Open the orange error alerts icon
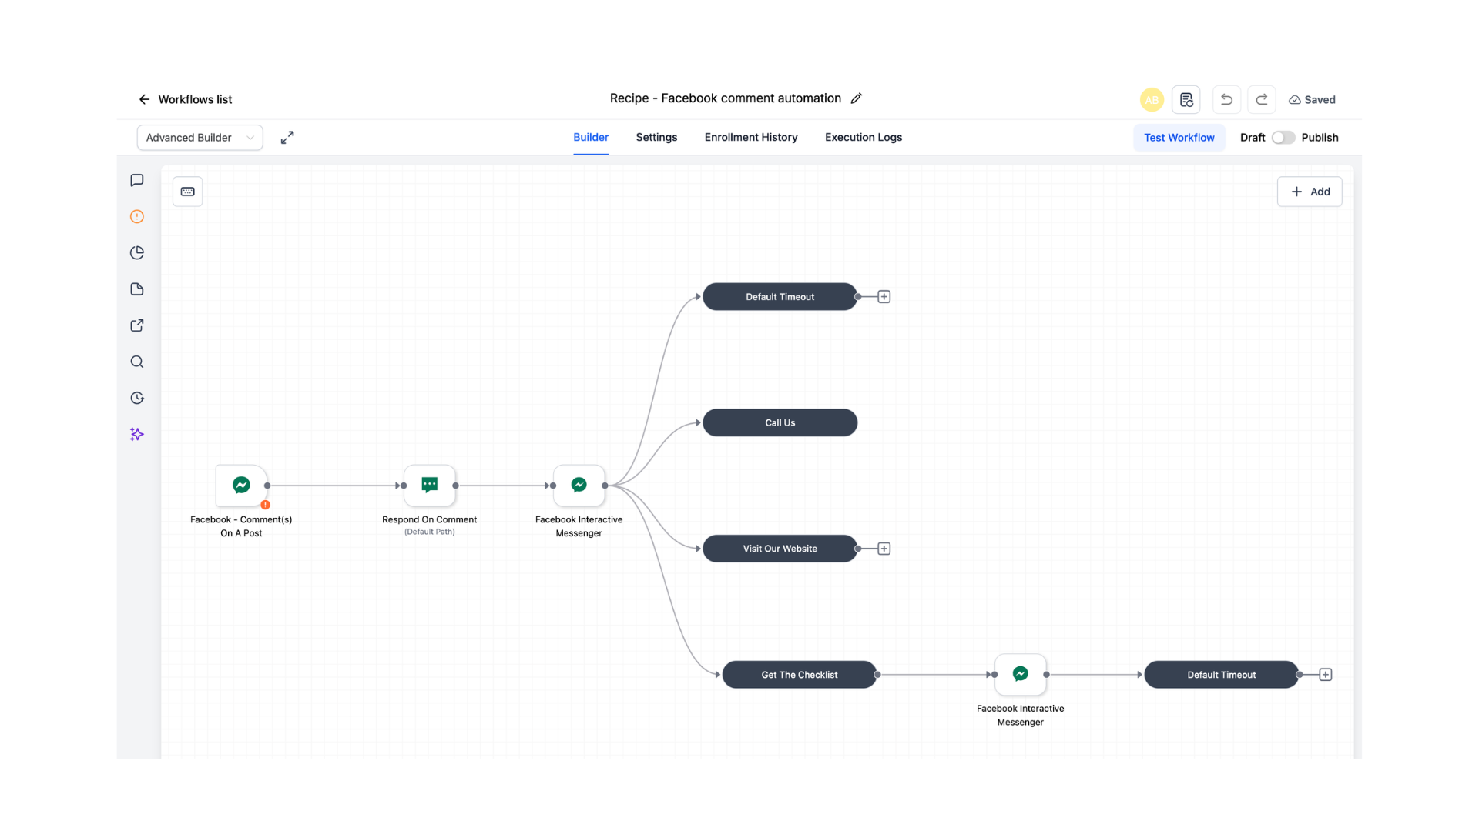1479x831 pixels. (137, 217)
